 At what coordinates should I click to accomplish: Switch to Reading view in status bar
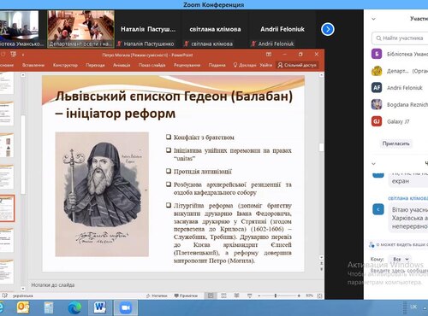[x=236, y=296]
